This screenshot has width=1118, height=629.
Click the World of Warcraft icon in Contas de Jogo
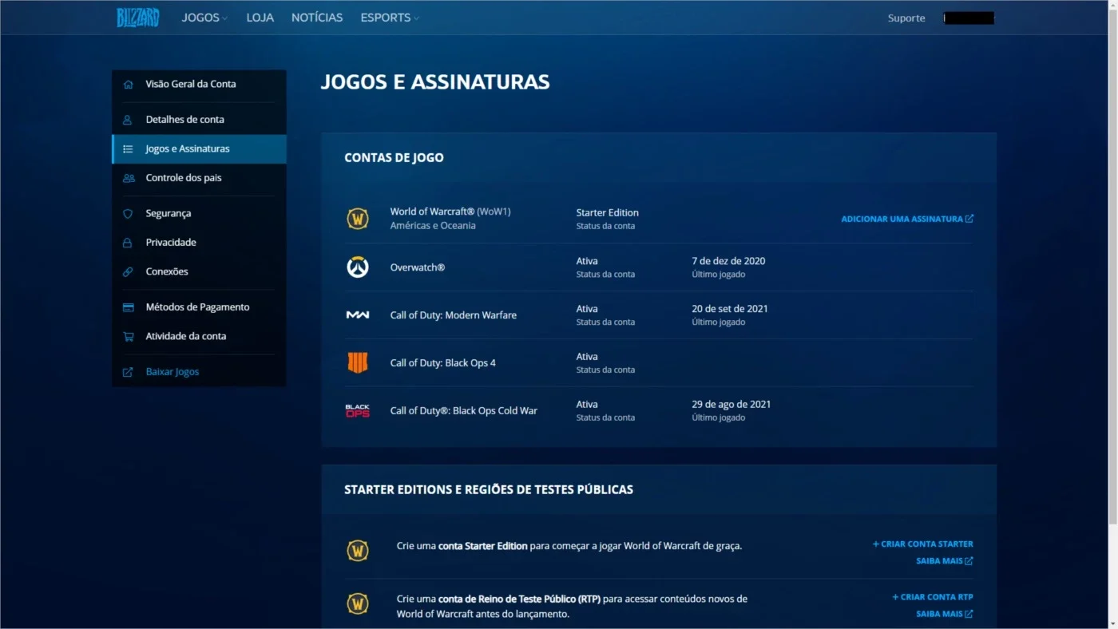[357, 219]
